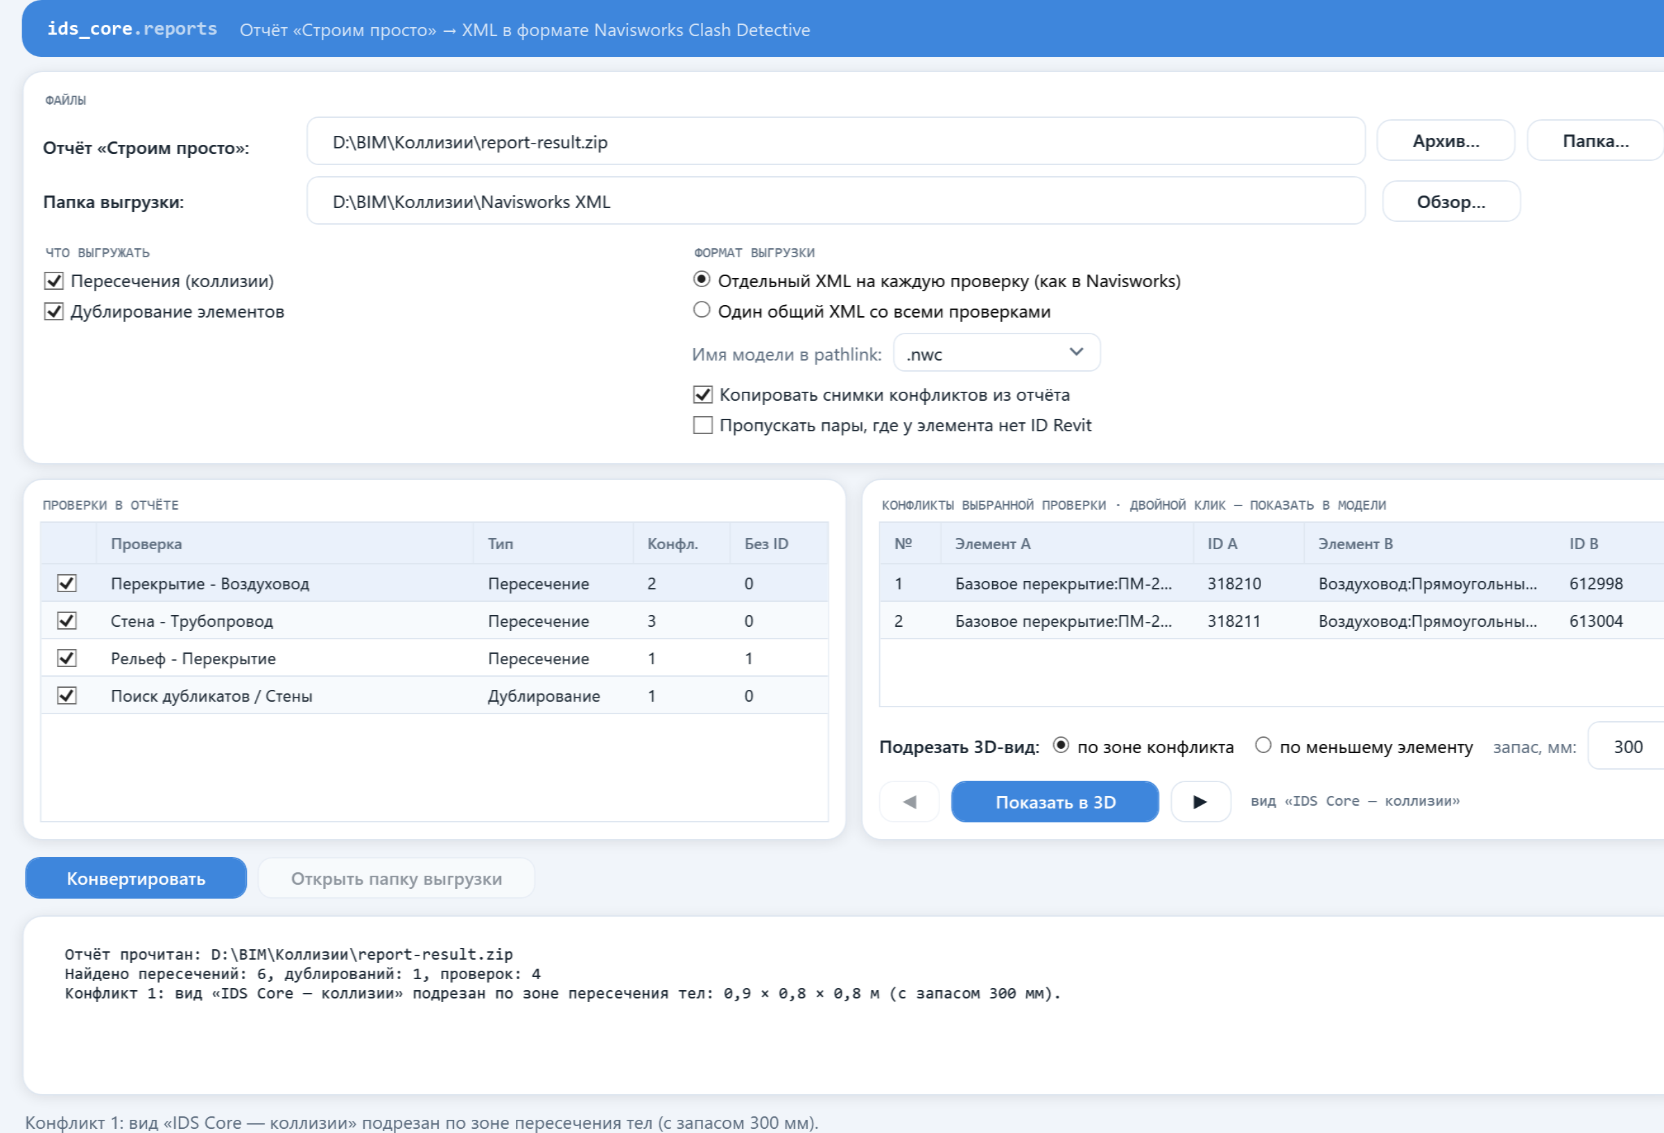The width and height of the screenshot is (1664, 1133).
Task: Toggle checkbox for Стена - Трубопровод row
Action: coord(67,620)
